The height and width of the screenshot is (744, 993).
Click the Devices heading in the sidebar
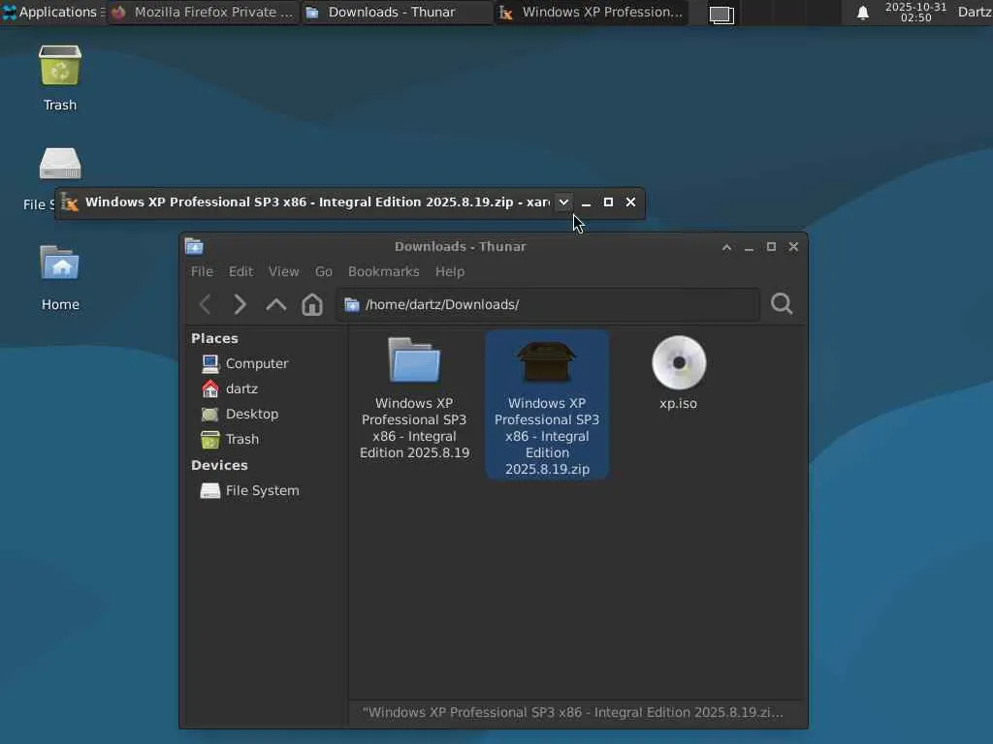219,465
